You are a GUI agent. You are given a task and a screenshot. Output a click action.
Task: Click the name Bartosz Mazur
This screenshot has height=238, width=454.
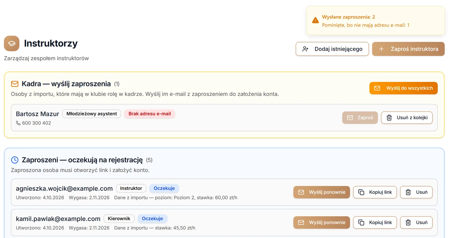[37, 114]
